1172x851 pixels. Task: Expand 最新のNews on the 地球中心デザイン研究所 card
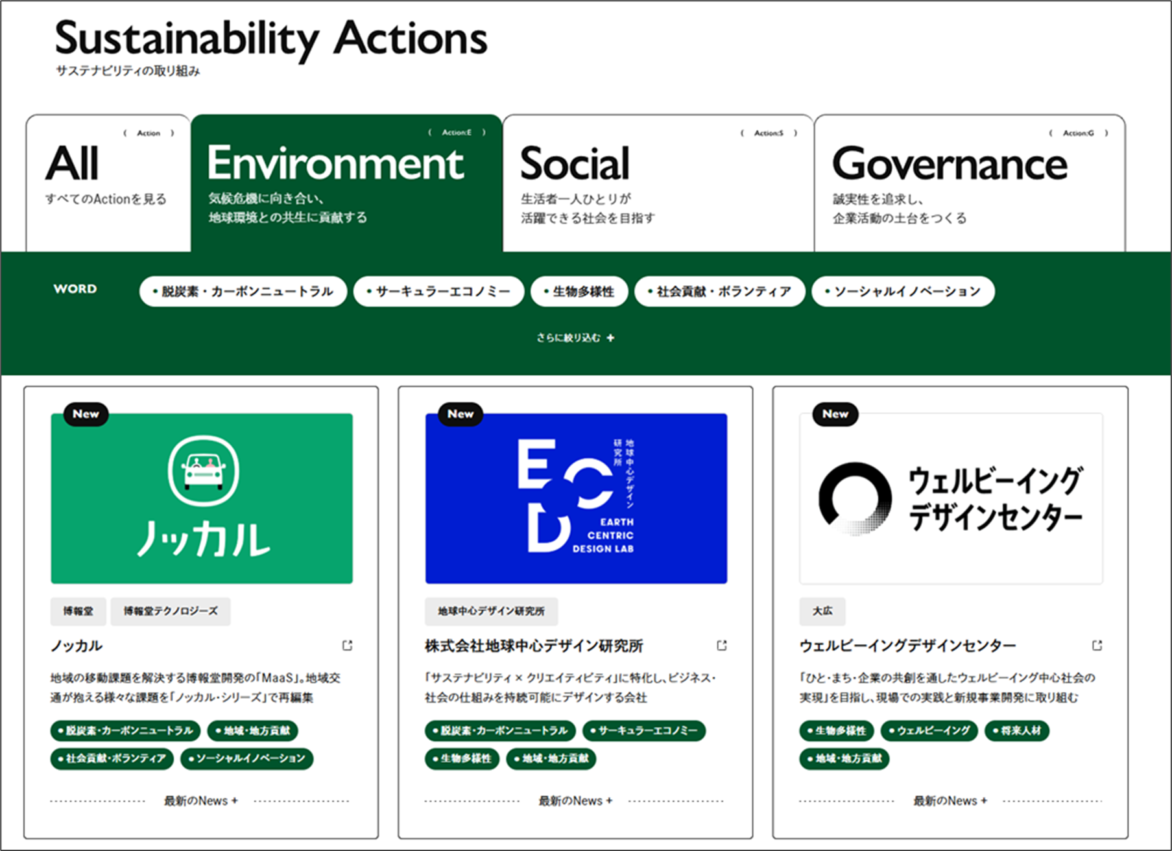tap(575, 801)
